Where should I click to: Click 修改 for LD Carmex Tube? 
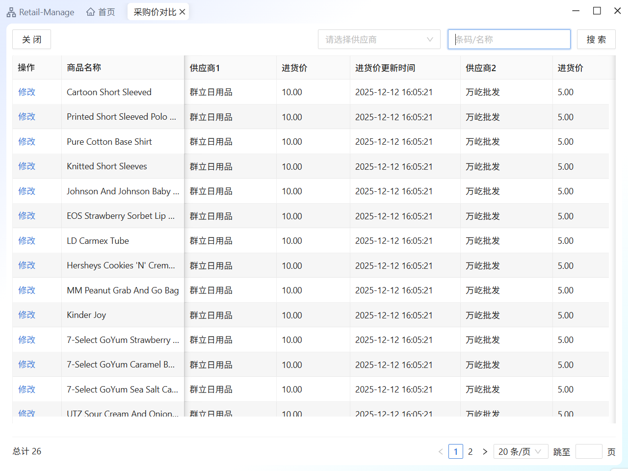27,240
